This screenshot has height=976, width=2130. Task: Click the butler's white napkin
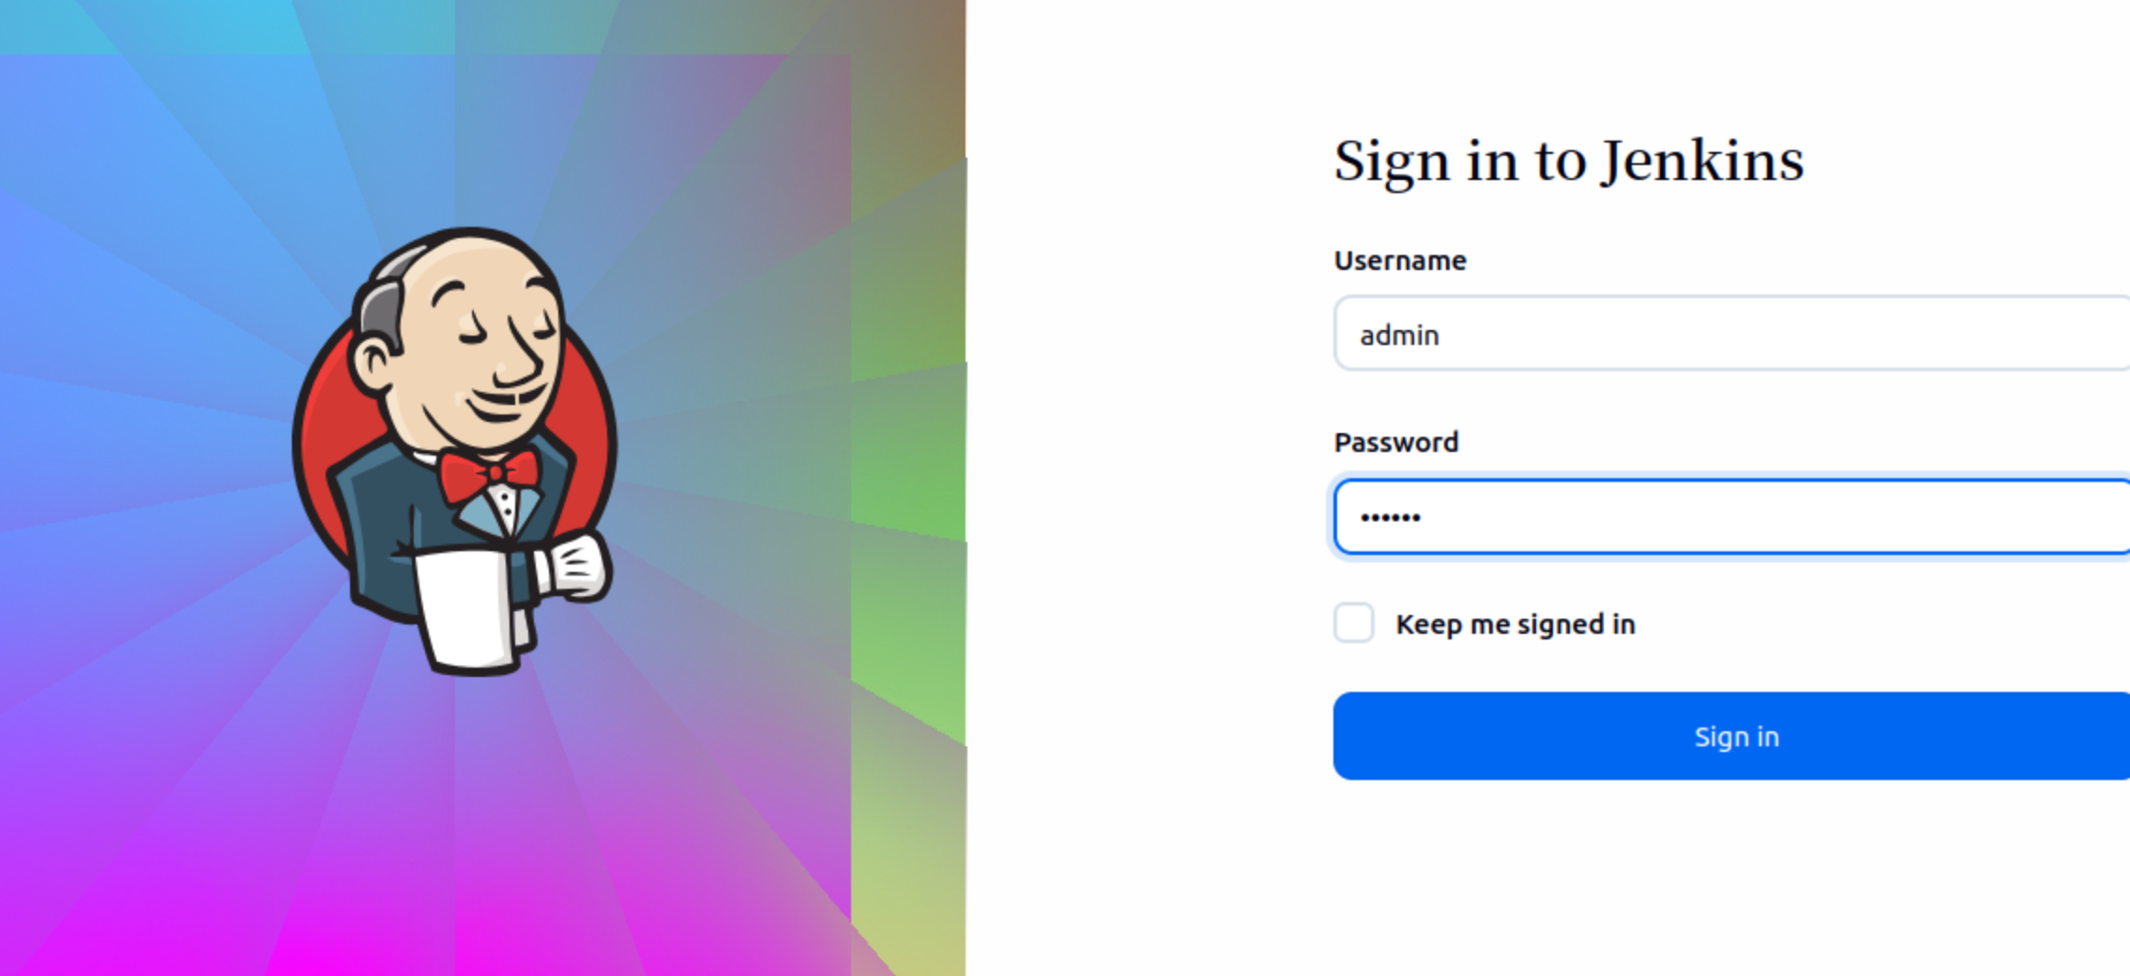467,611
